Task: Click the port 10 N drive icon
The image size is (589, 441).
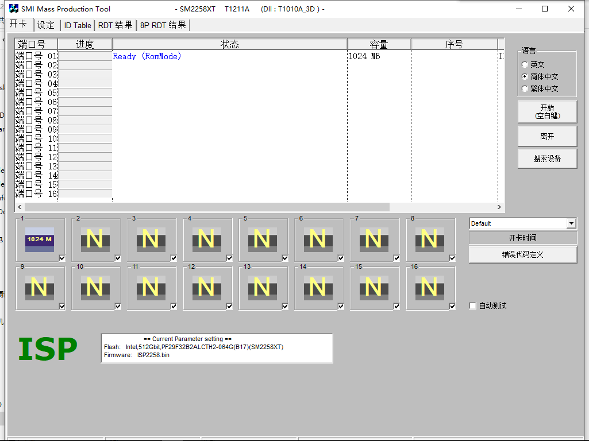Action: [95, 288]
